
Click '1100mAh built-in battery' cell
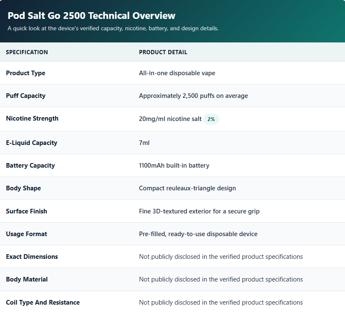pyautogui.click(x=174, y=166)
